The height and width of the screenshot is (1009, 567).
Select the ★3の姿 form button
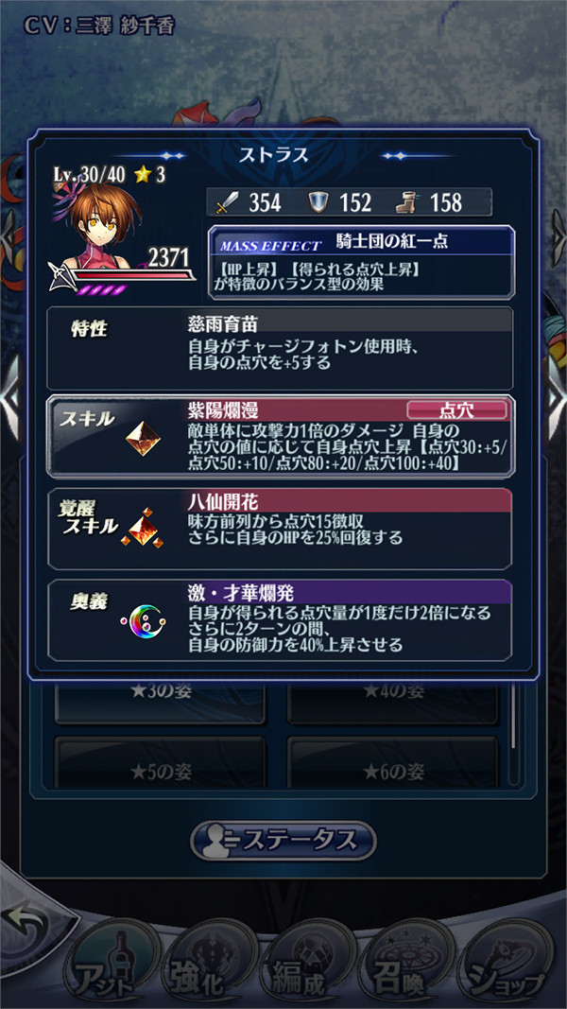(160, 699)
